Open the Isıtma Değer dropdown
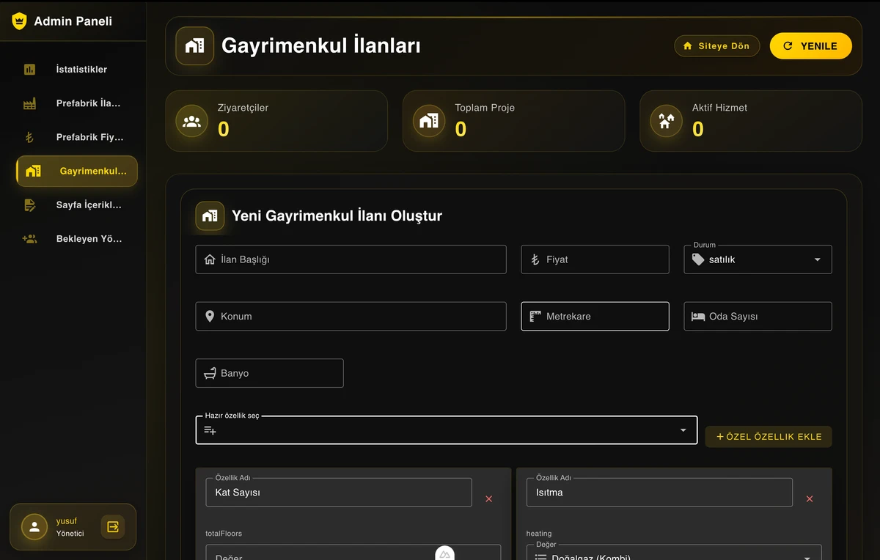Screen dimensions: 880x560 pyautogui.click(x=673, y=554)
